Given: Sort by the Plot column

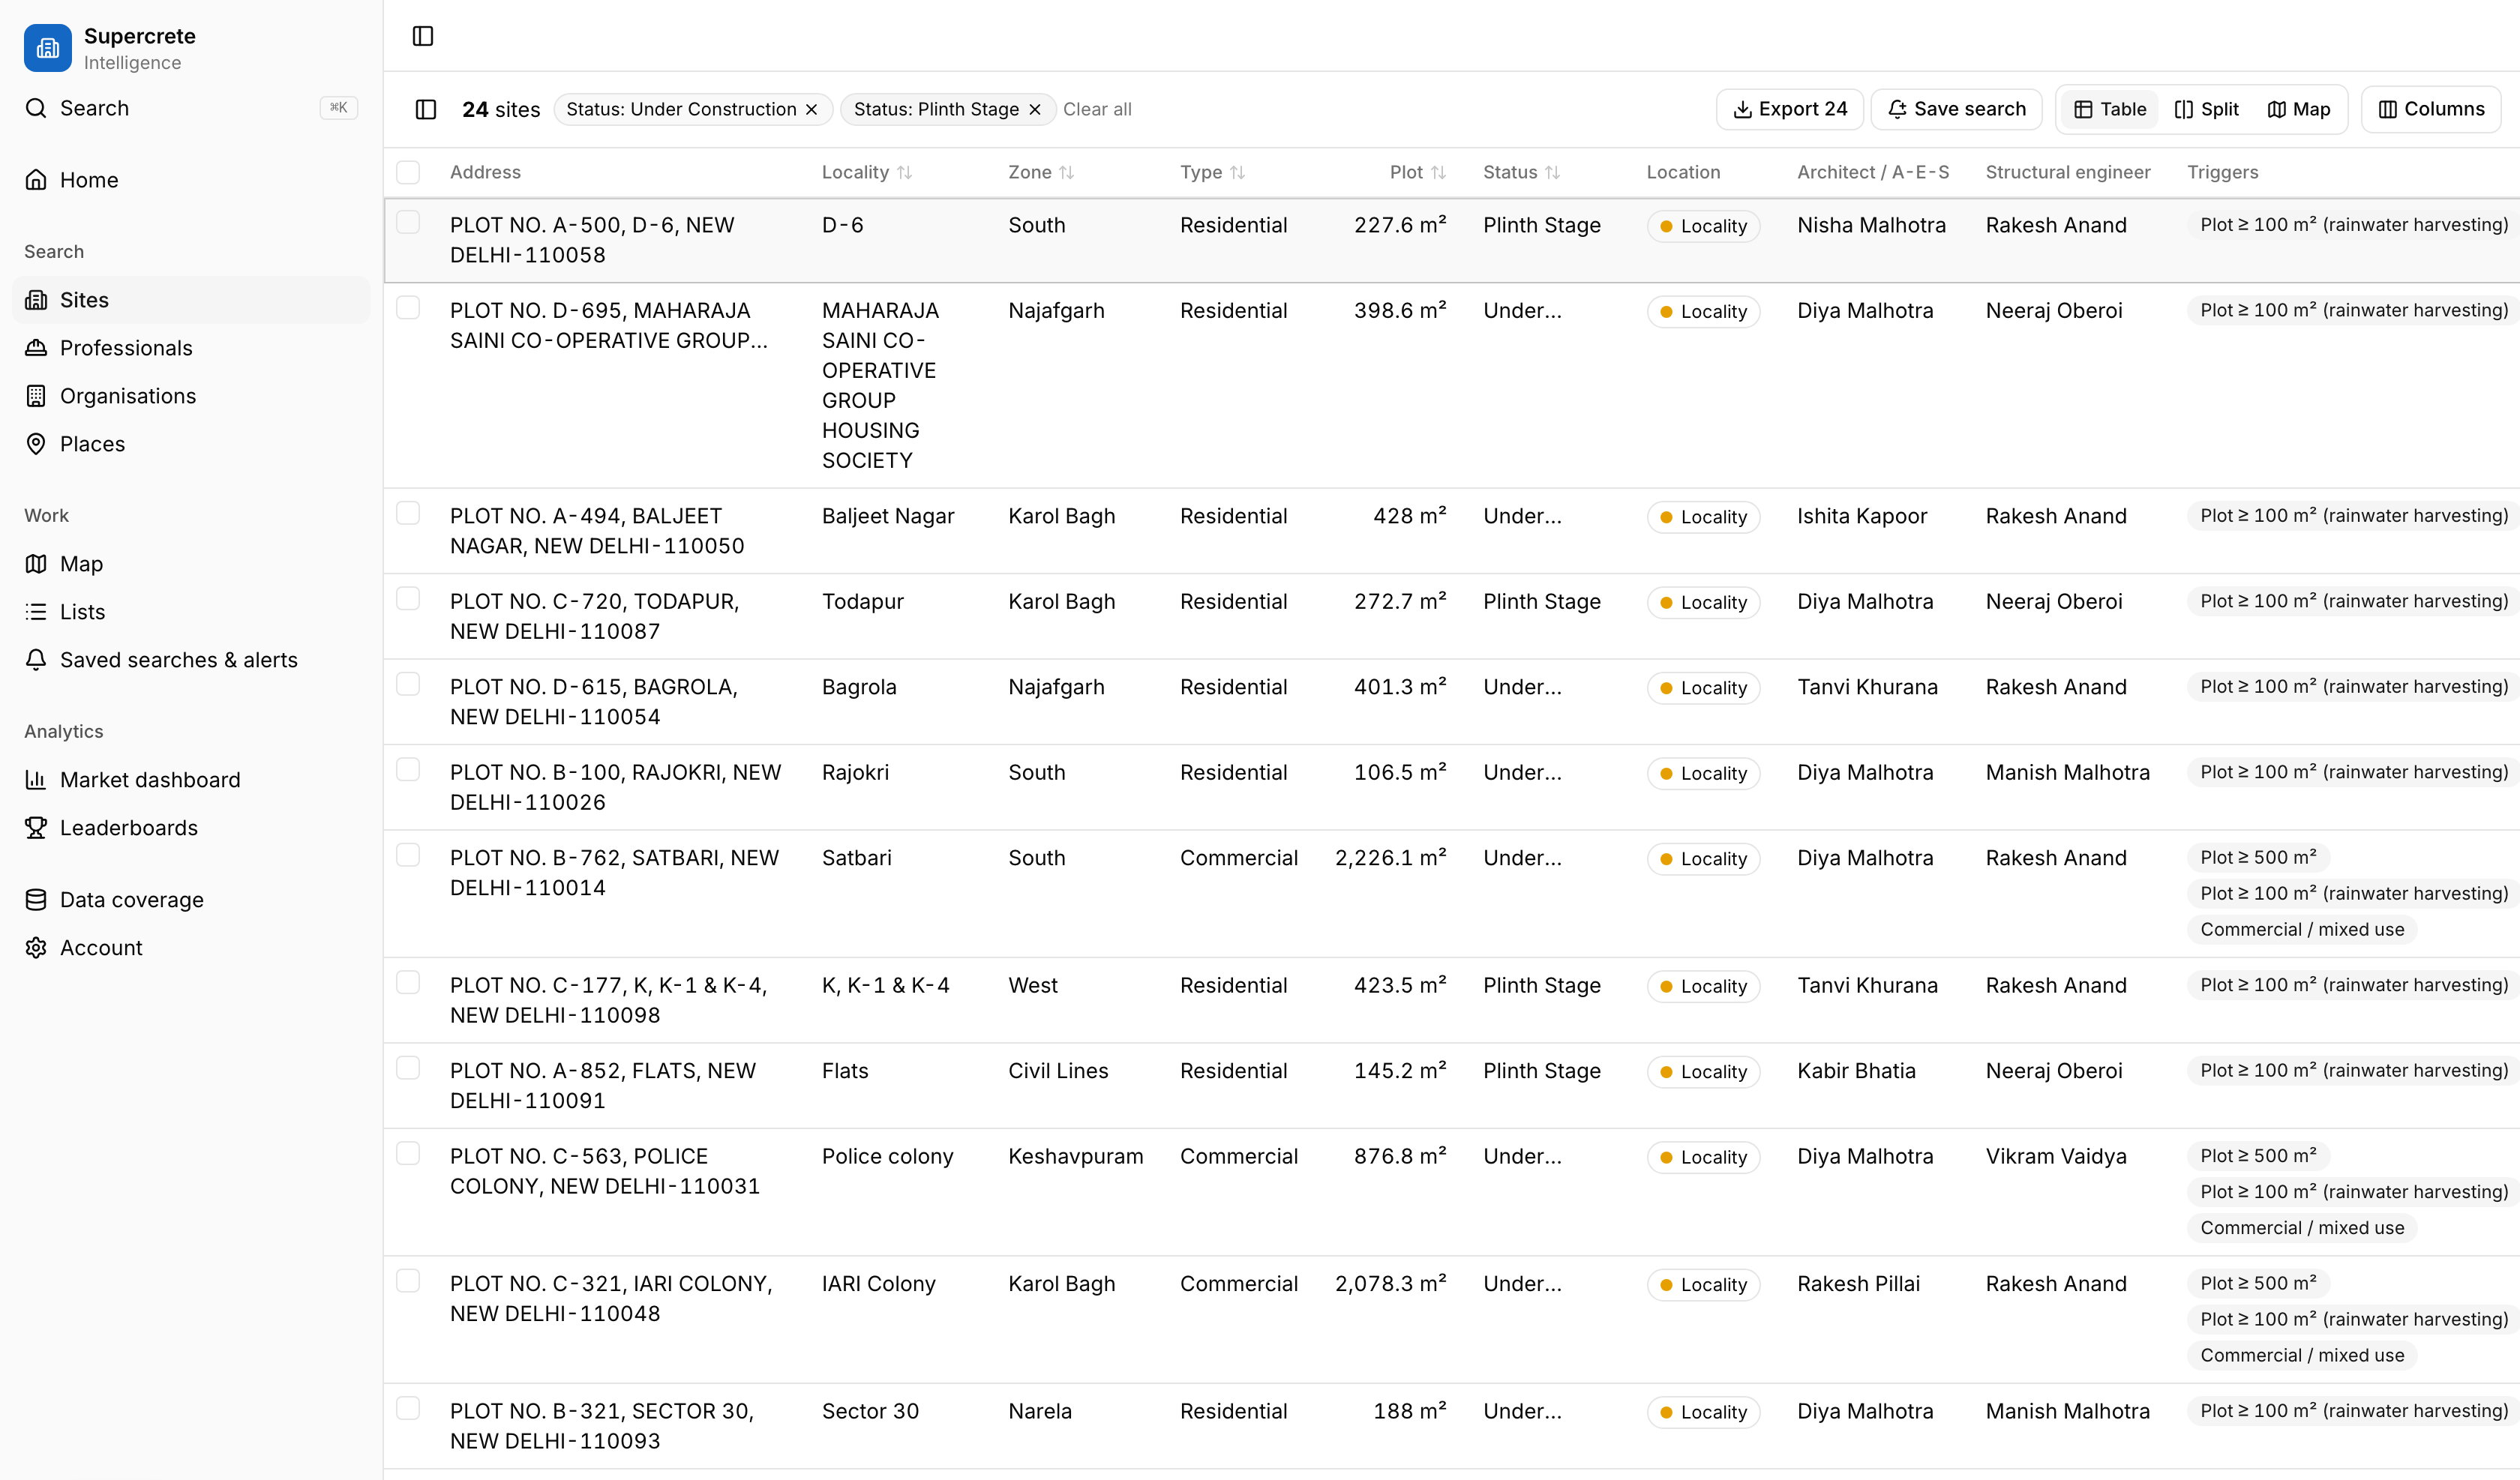Looking at the screenshot, I should coord(1418,172).
